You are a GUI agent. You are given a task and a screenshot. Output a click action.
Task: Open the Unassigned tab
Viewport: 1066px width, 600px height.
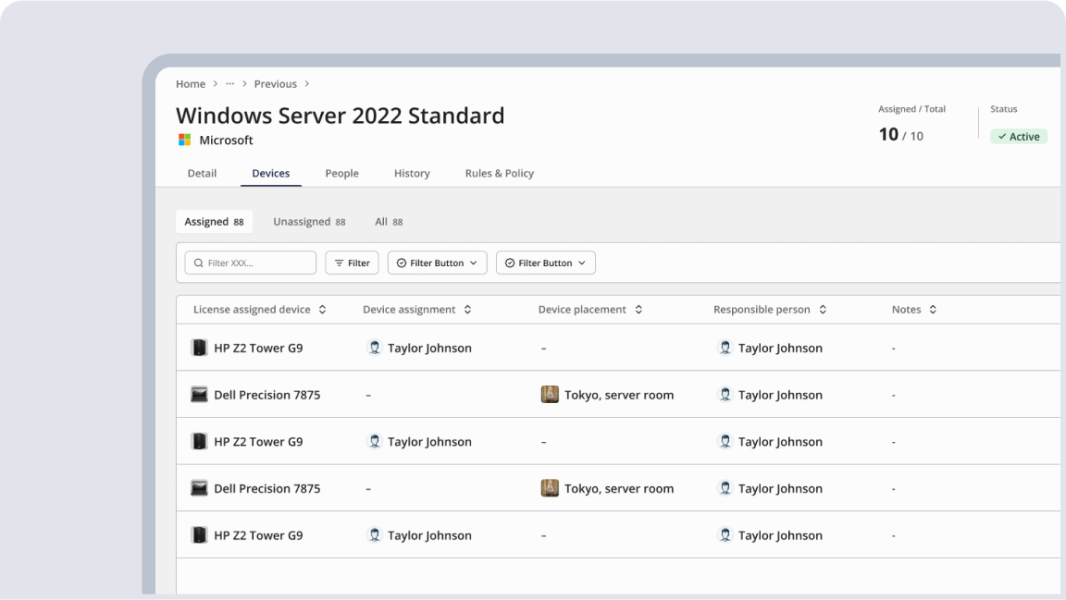[310, 221]
